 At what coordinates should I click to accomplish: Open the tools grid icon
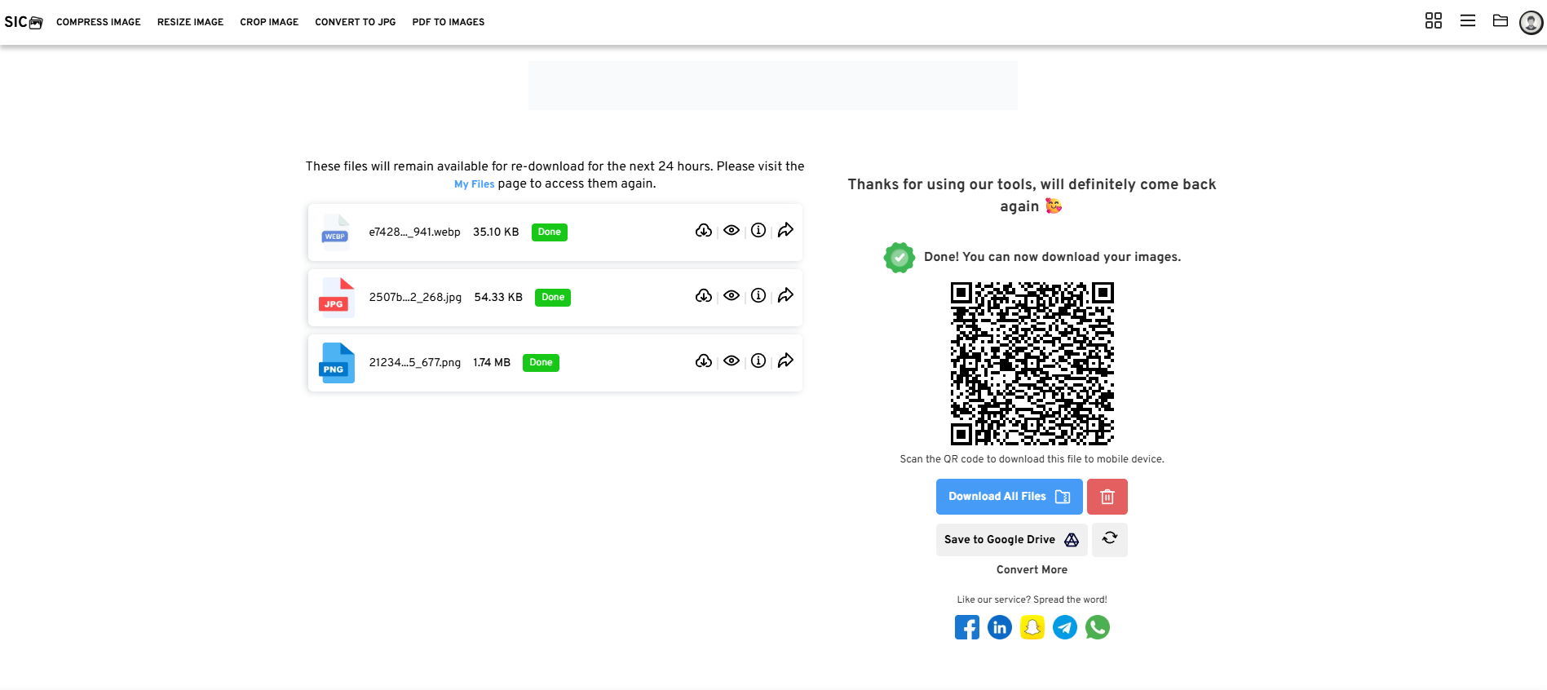[1434, 21]
